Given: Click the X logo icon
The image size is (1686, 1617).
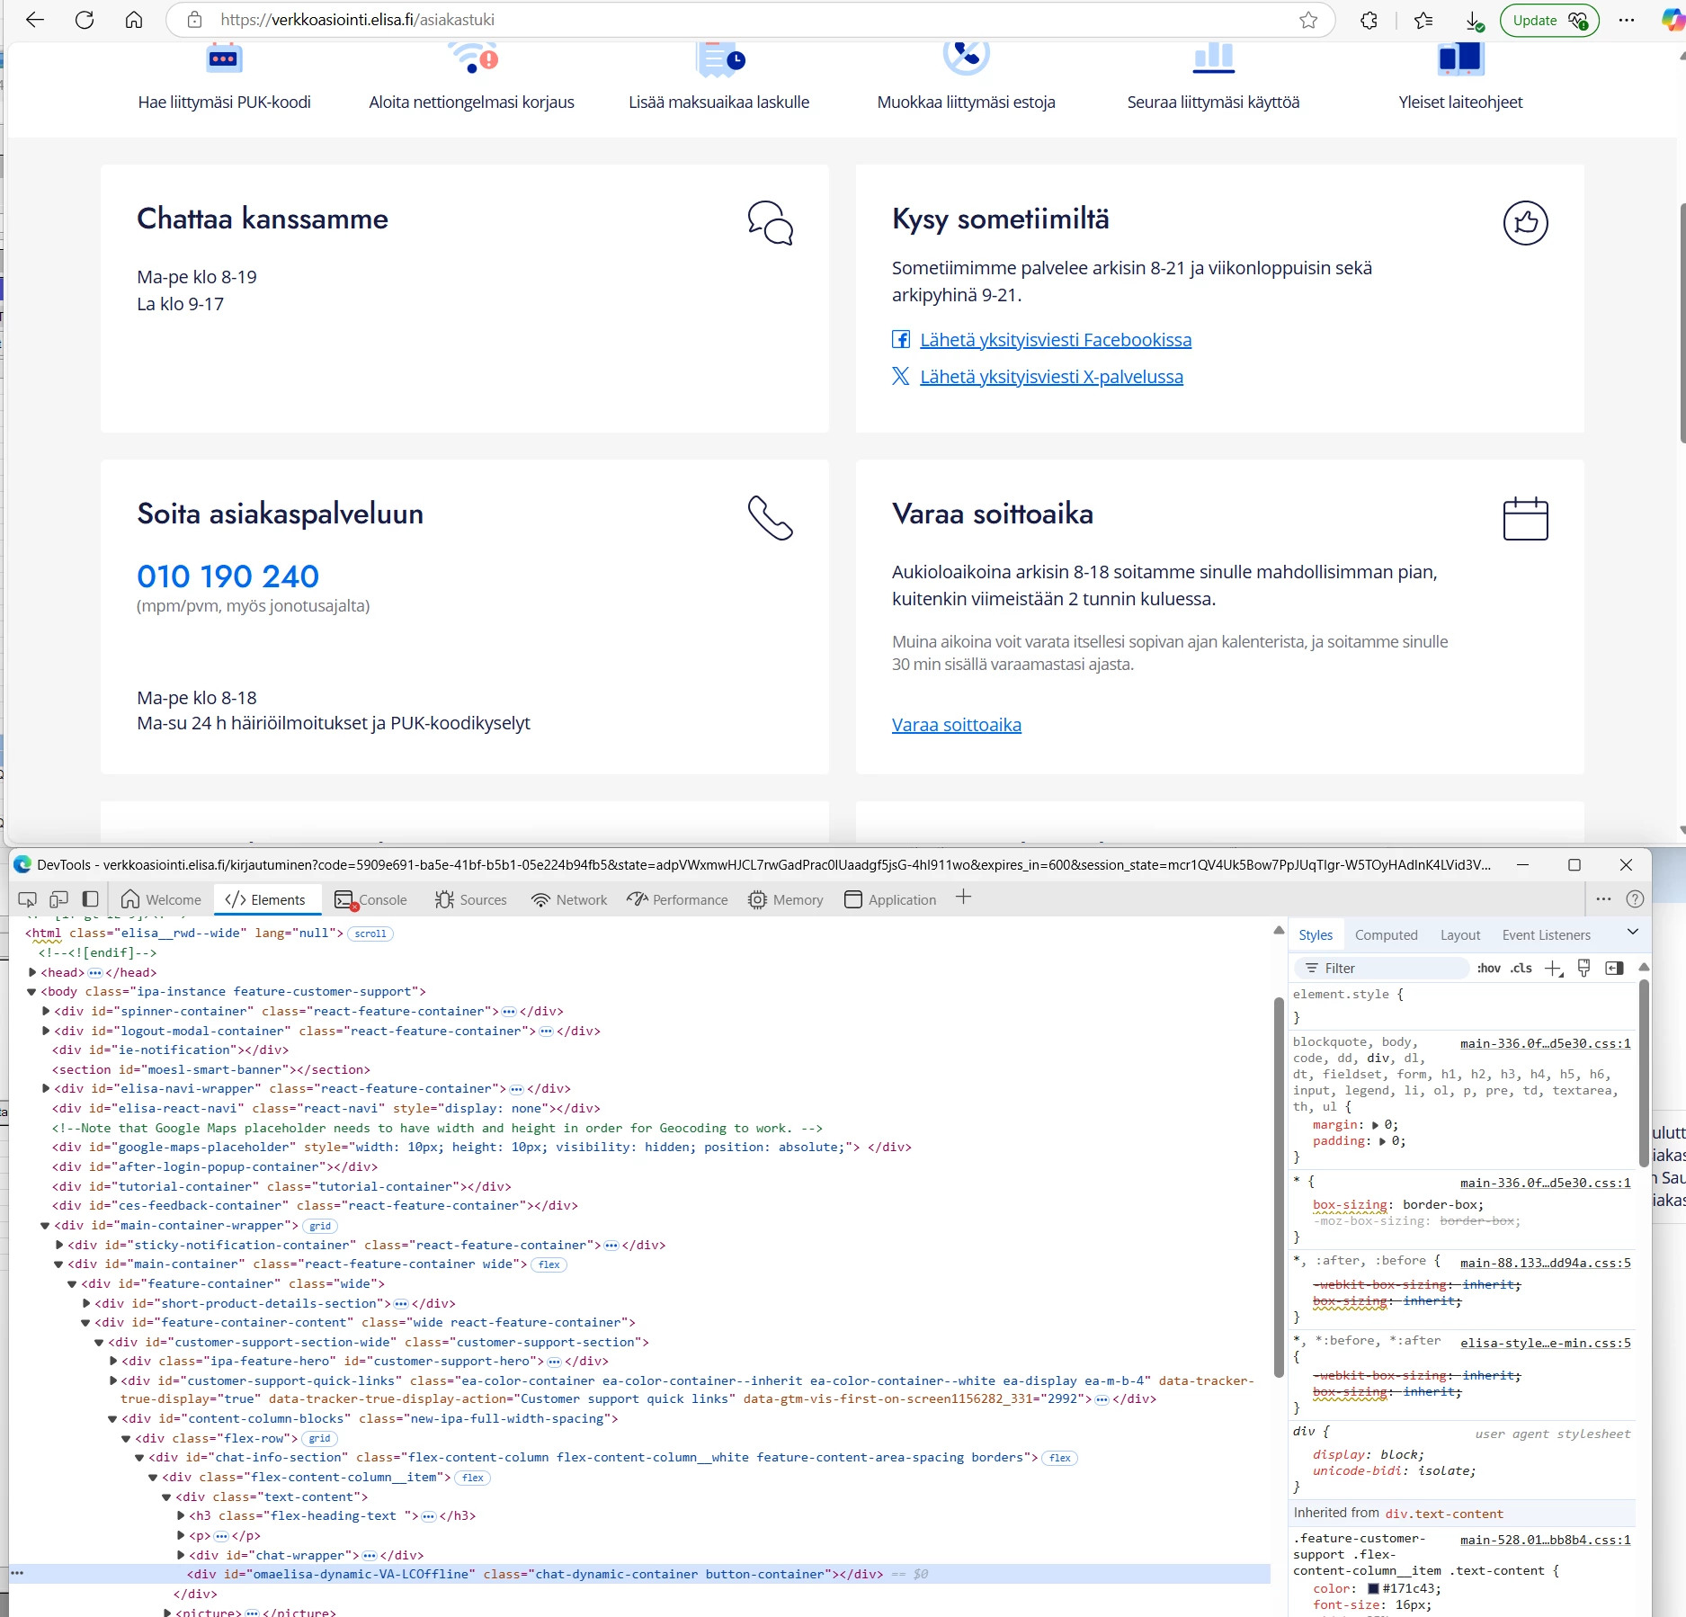Looking at the screenshot, I should click(901, 376).
